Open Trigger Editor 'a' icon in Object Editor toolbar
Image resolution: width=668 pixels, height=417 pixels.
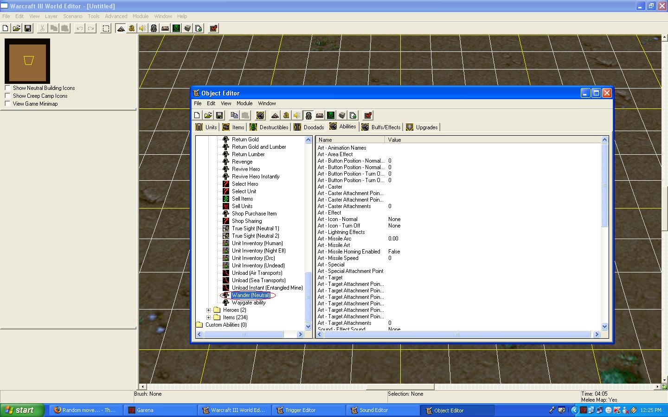pyautogui.click(x=286, y=115)
